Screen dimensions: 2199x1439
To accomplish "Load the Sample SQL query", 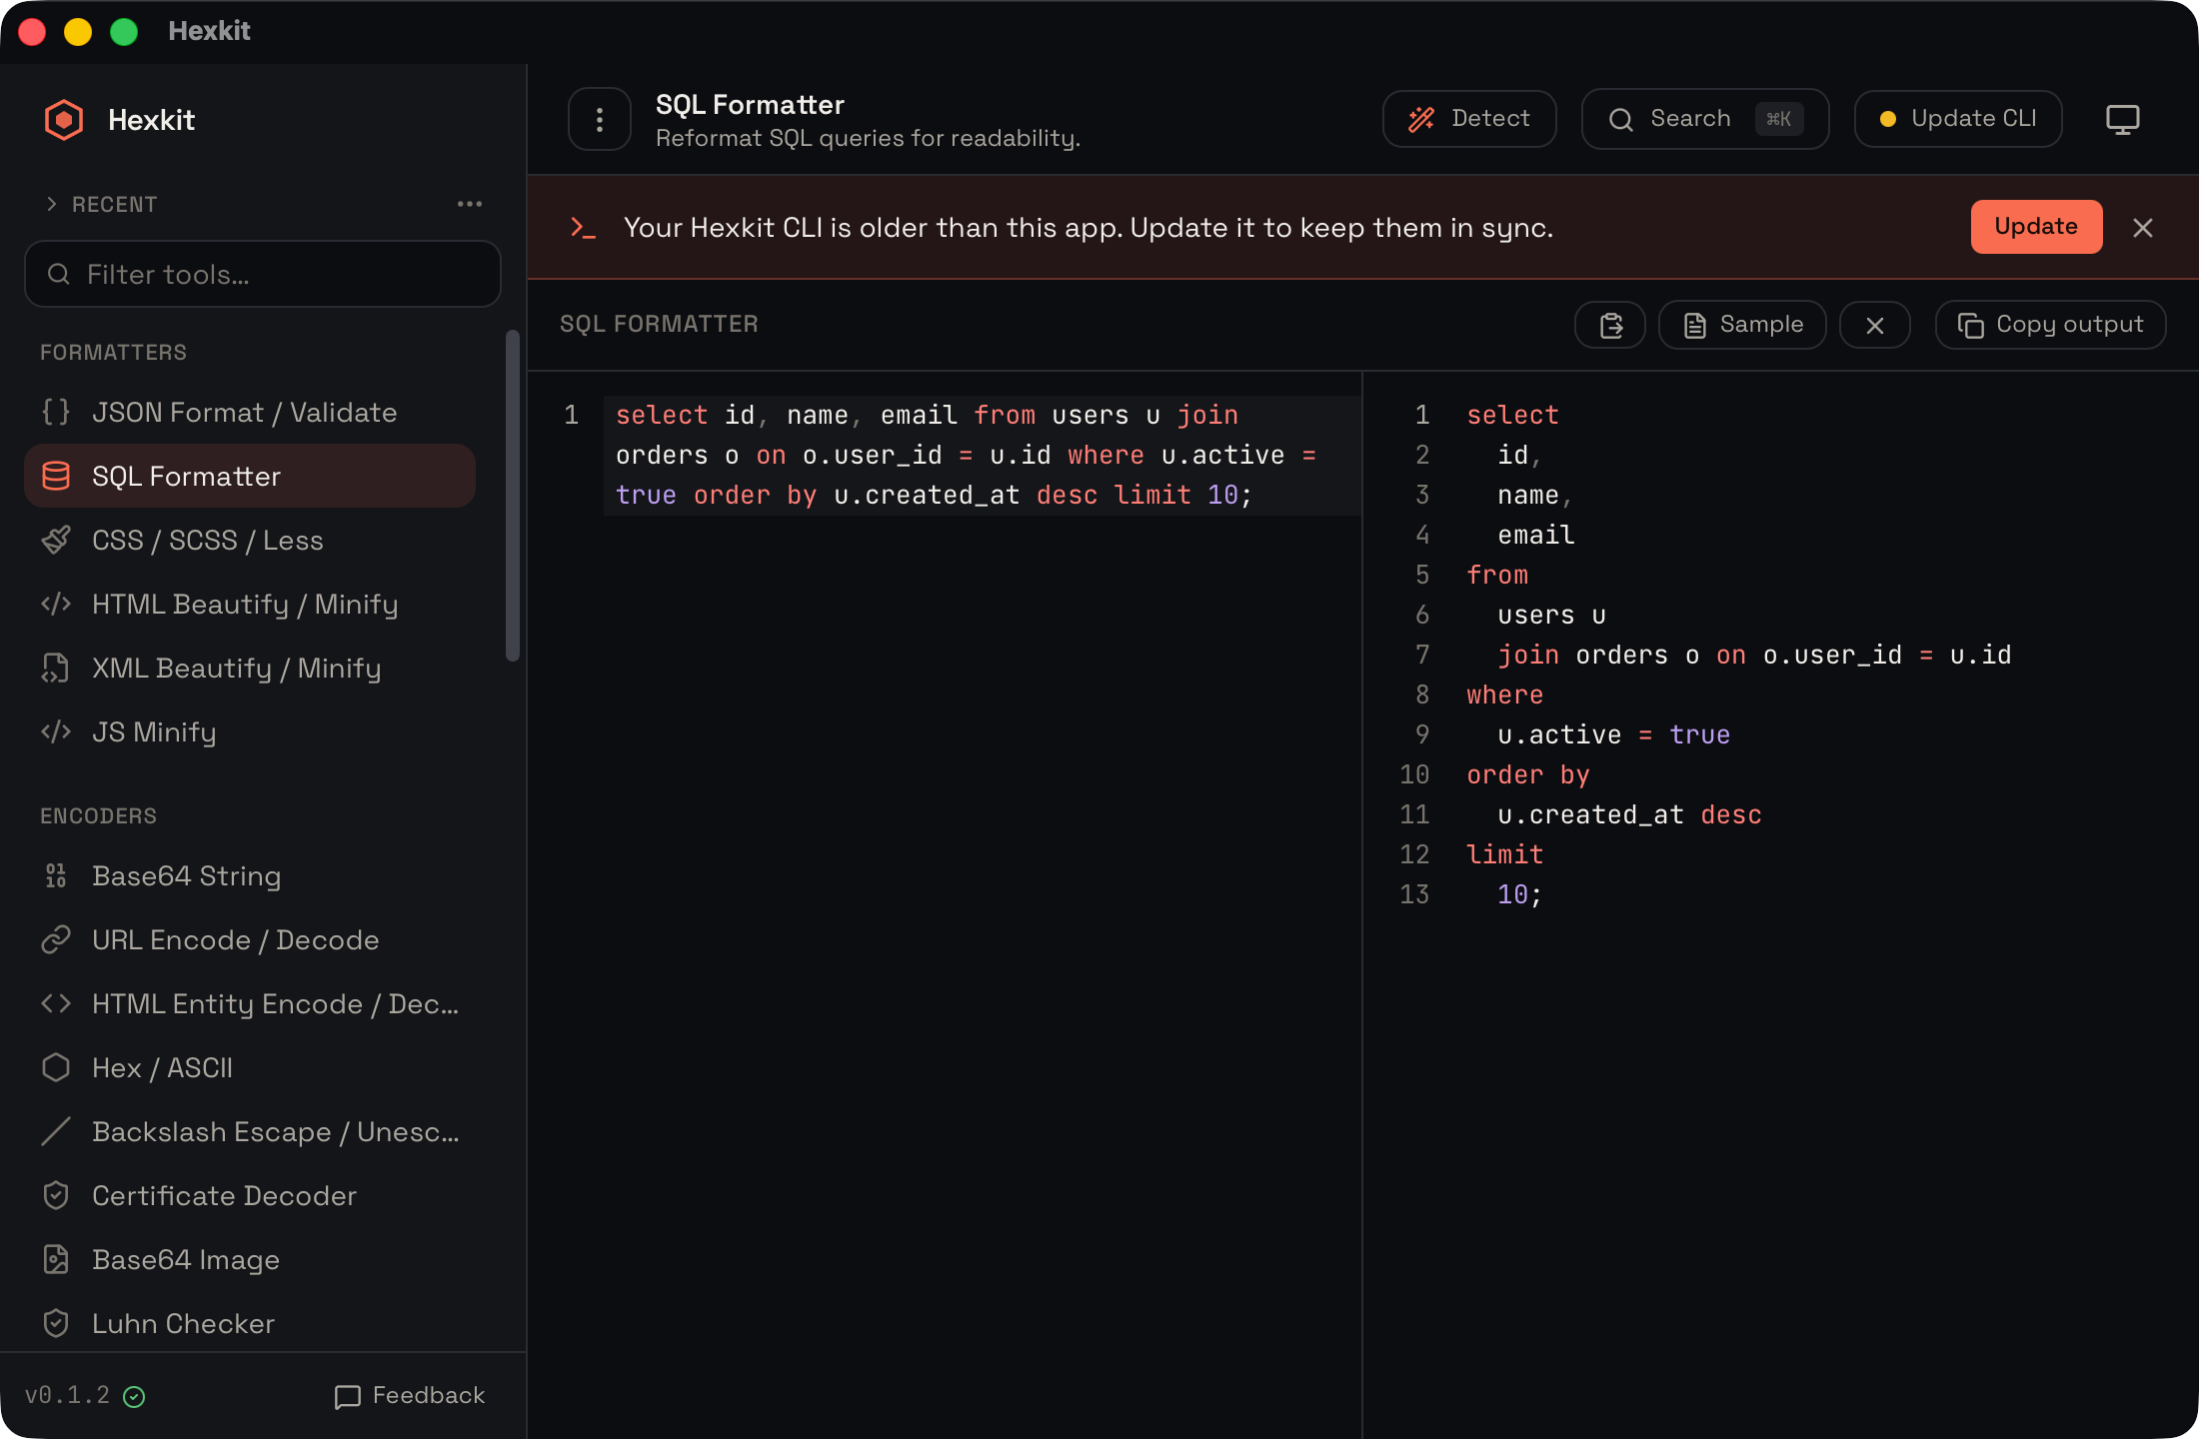I will tap(1742, 325).
